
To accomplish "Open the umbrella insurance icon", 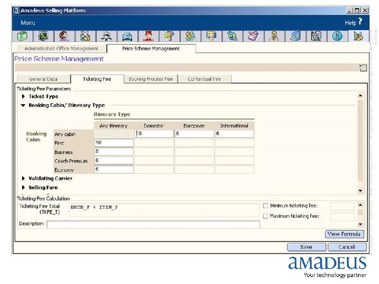I will 169,36.
